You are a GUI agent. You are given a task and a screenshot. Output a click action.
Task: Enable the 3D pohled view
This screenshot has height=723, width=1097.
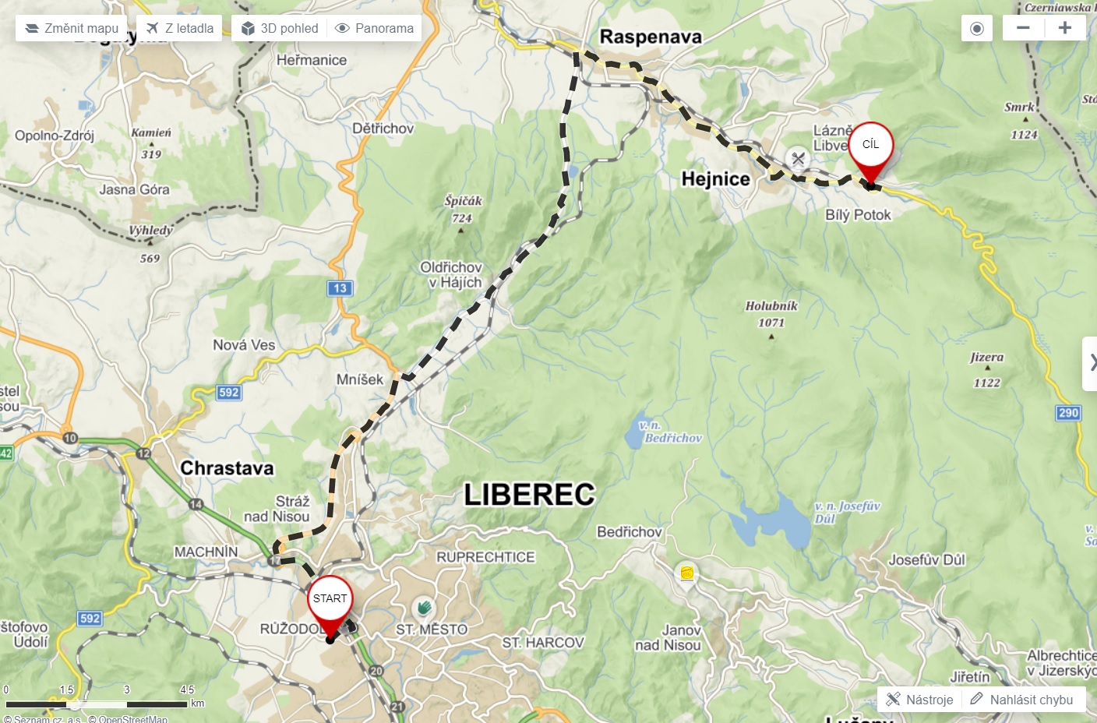click(279, 28)
